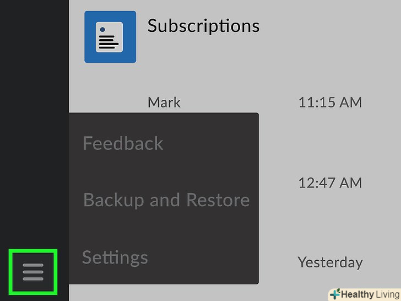
Task: Click gray area below the Yesterday timestamp
Action: (330, 280)
